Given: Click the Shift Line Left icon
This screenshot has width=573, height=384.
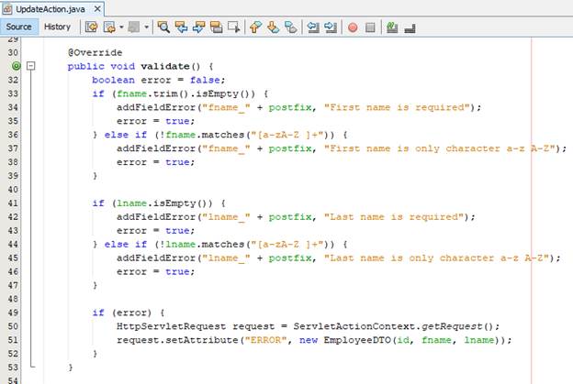Looking at the screenshot, I should tap(313, 27).
